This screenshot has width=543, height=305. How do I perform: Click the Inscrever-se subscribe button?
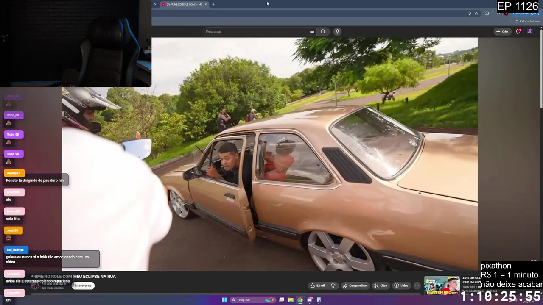(x=82, y=286)
